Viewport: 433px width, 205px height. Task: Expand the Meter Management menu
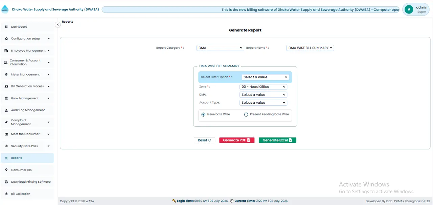point(27,75)
